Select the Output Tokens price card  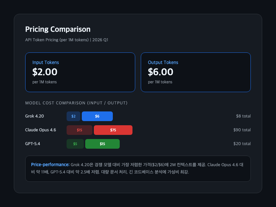click(x=195, y=72)
